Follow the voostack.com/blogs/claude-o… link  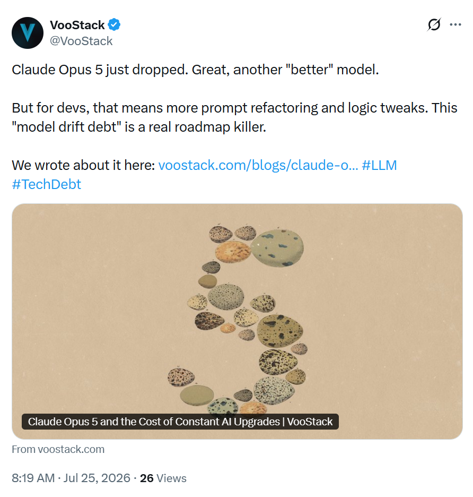[258, 165]
